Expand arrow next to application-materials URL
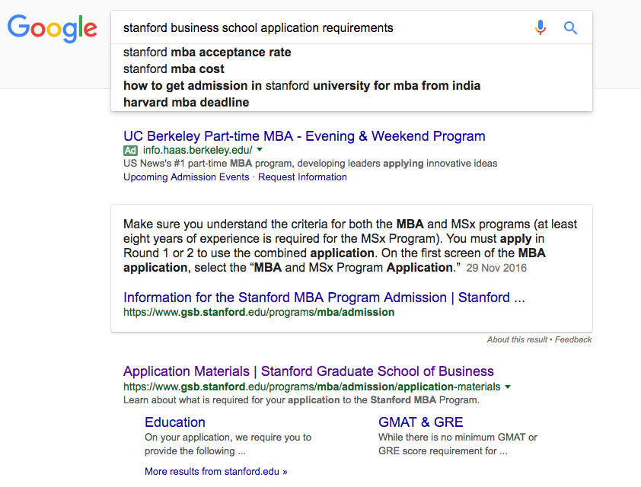Screen dimensions: 641x487 (x=508, y=387)
